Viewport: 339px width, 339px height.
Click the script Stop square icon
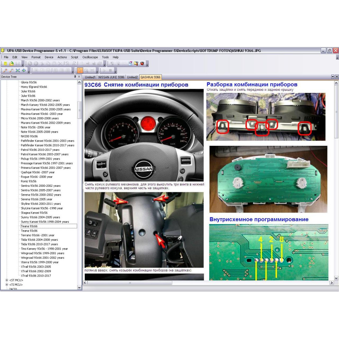coord(110,70)
